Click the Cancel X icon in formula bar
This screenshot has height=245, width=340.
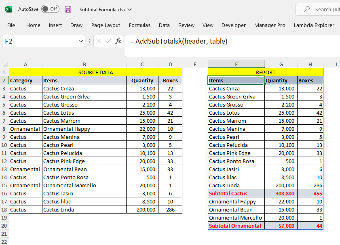pos(98,41)
